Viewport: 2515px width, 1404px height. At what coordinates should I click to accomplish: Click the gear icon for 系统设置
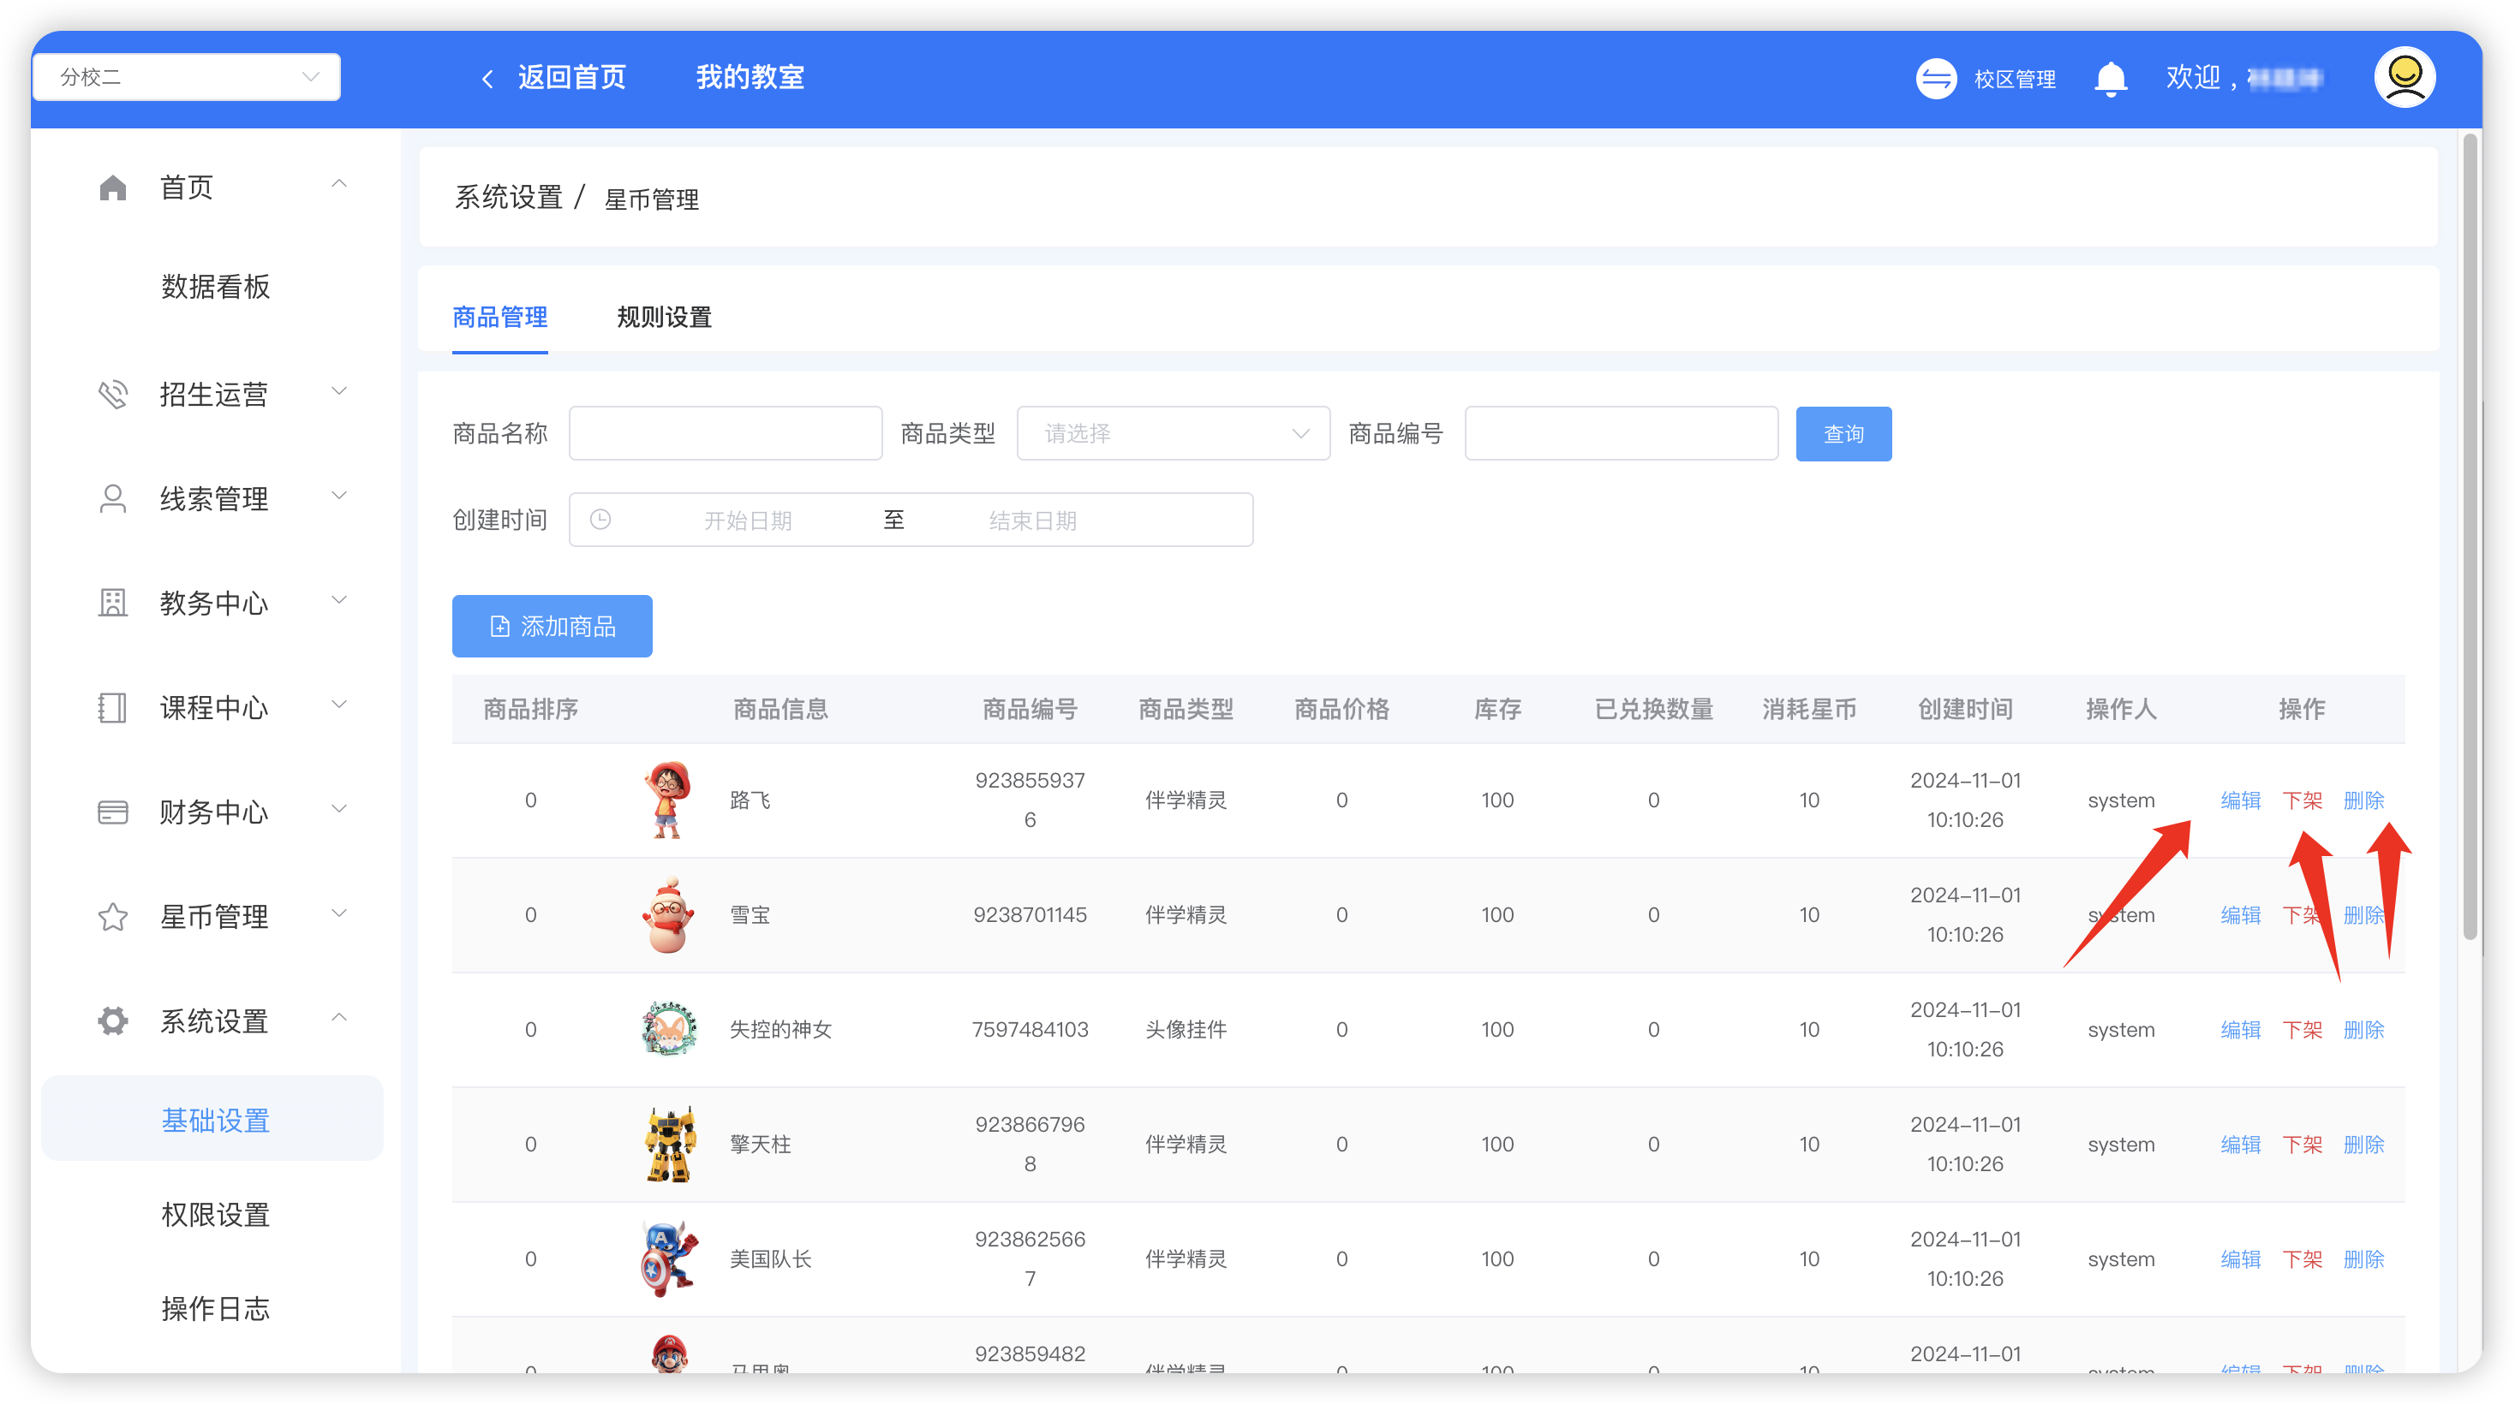113,1020
